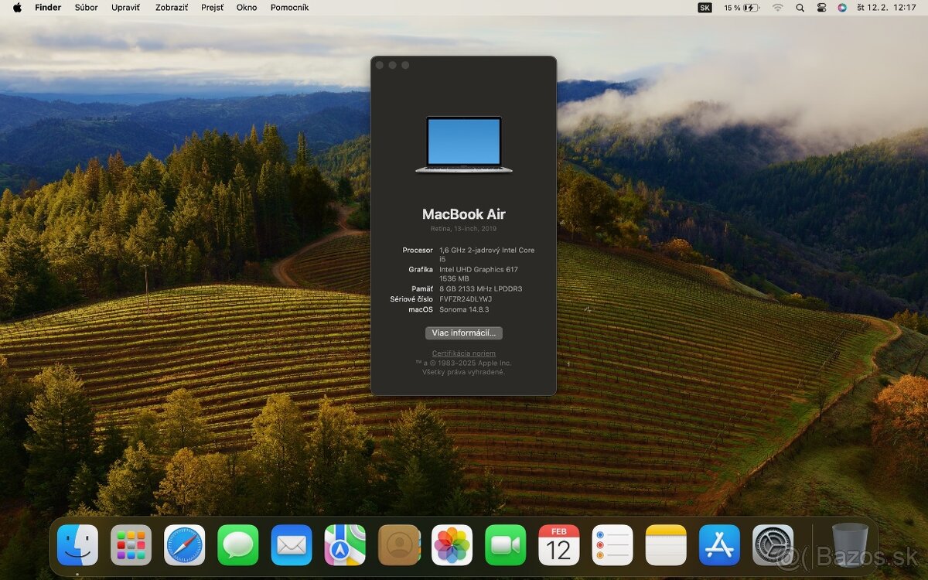Image resolution: width=928 pixels, height=580 pixels.
Task: Open the Wi-Fi status menu
Action: pos(777,8)
